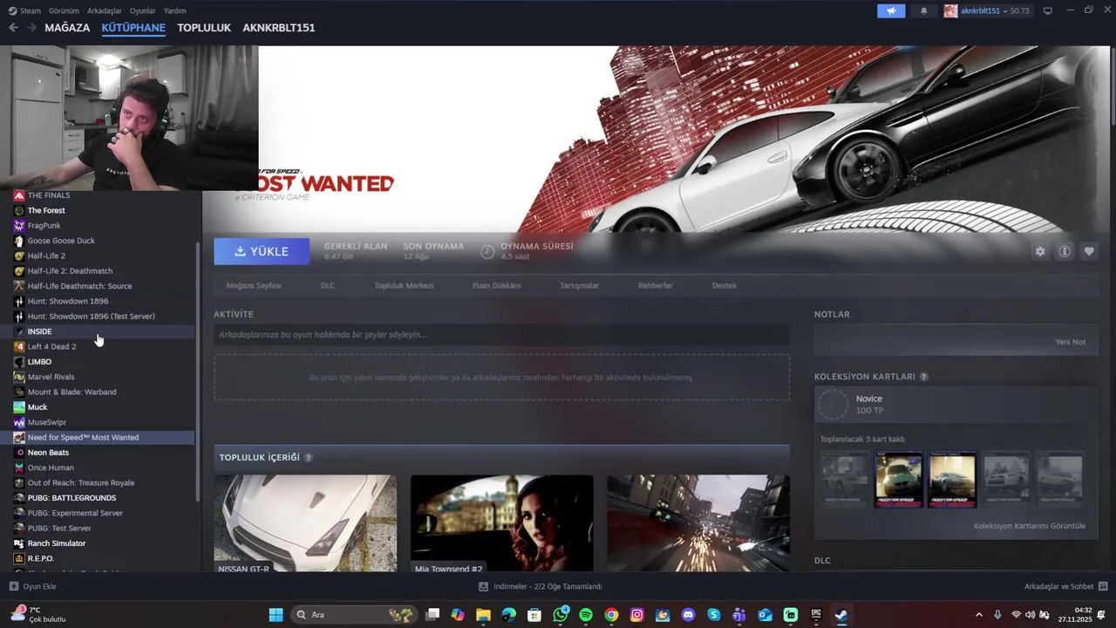Image resolution: width=1116 pixels, height=628 pixels.
Task: Open the Arkadaşlar menu
Action: pyautogui.click(x=105, y=10)
